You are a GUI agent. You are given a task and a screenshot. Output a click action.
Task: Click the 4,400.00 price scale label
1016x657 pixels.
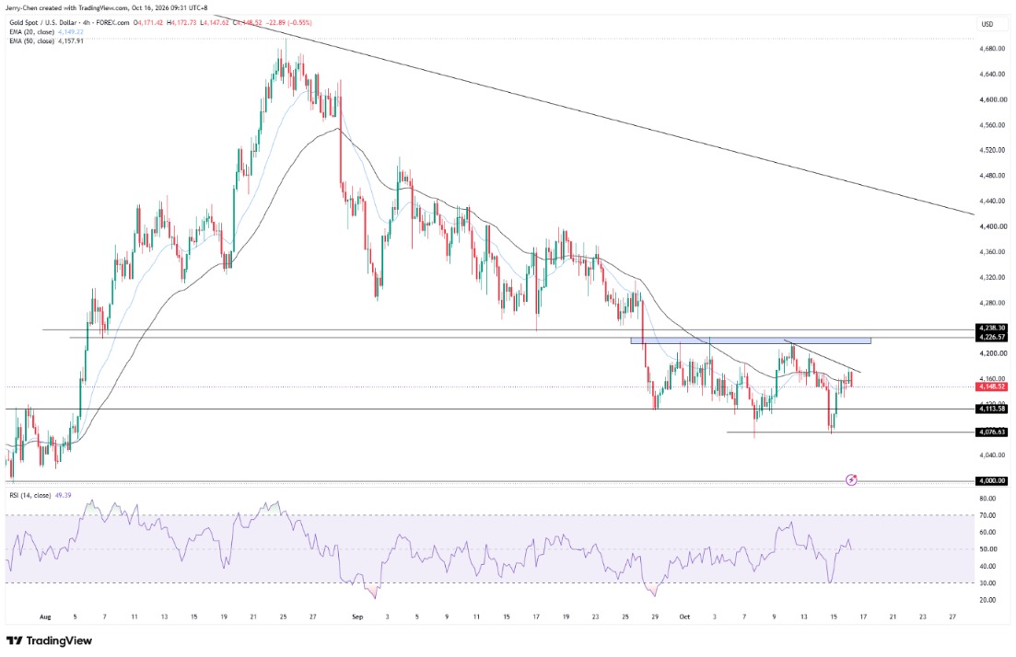993,226
